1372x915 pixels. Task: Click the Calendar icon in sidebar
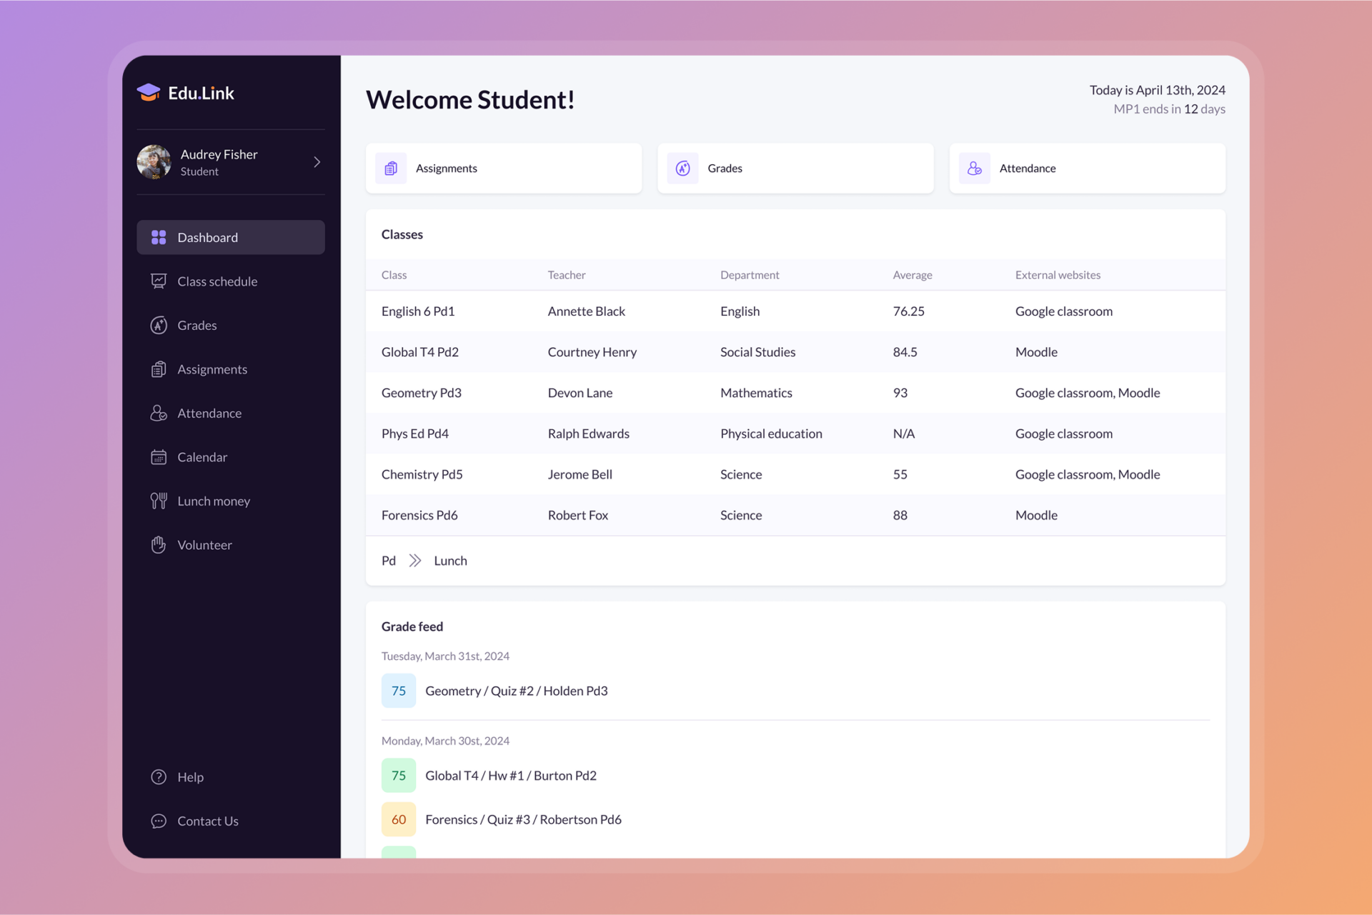pyautogui.click(x=159, y=457)
